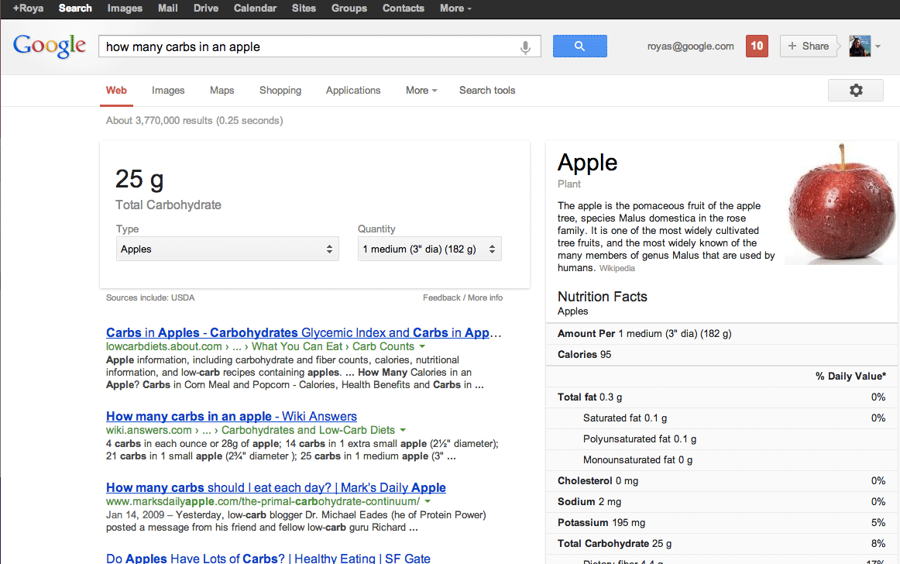This screenshot has height=564, width=900.
Task: Click the Wikipedia source link
Action: 617,268
